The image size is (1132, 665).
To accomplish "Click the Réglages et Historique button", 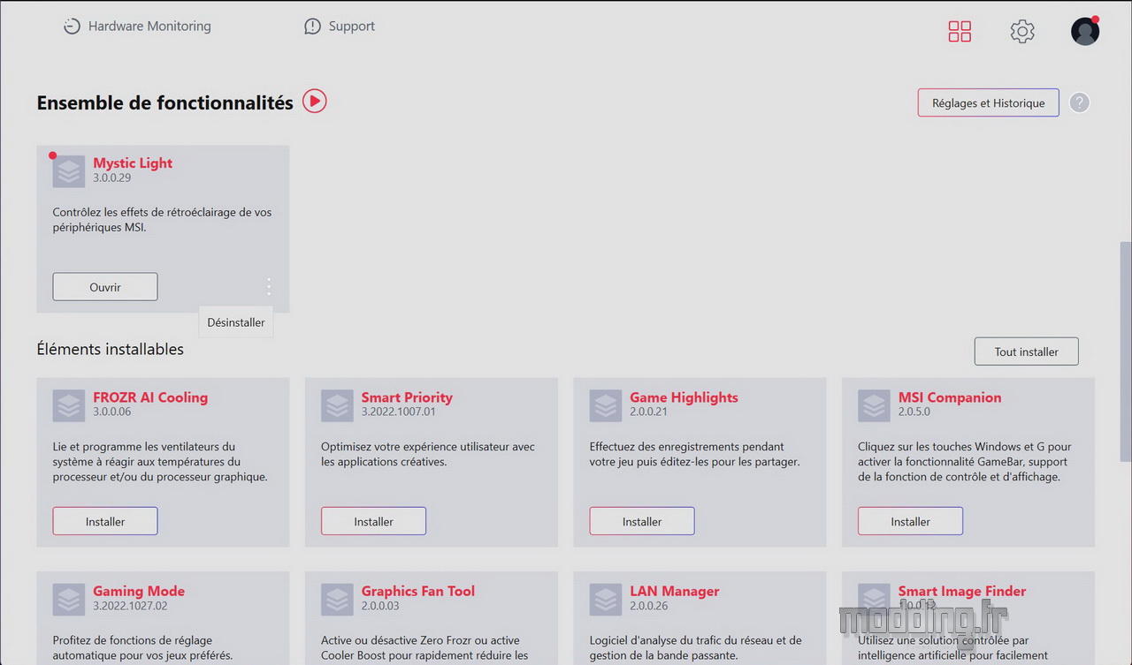I will (x=988, y=102).
